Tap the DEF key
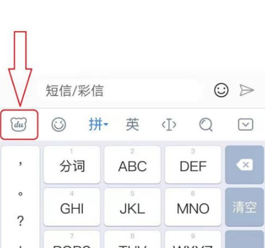The width and height of the screenshot is (265, 248). (x=193, y=165)
